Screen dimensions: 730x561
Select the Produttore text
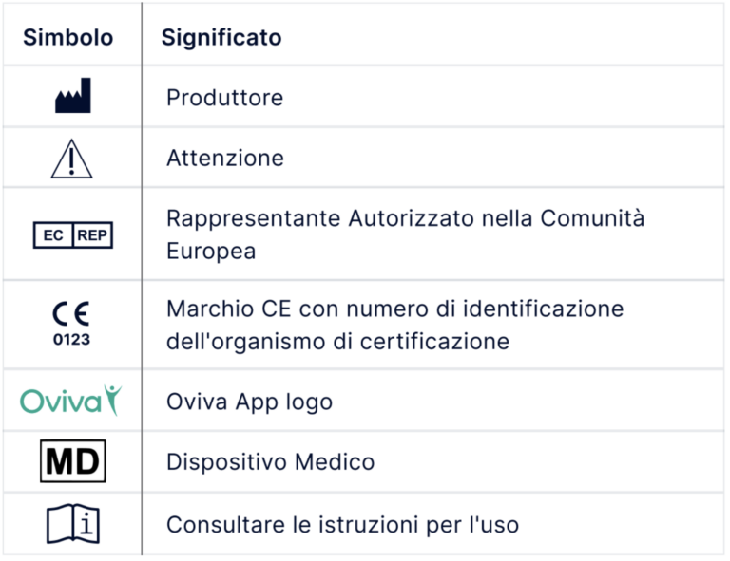(225, 98)
